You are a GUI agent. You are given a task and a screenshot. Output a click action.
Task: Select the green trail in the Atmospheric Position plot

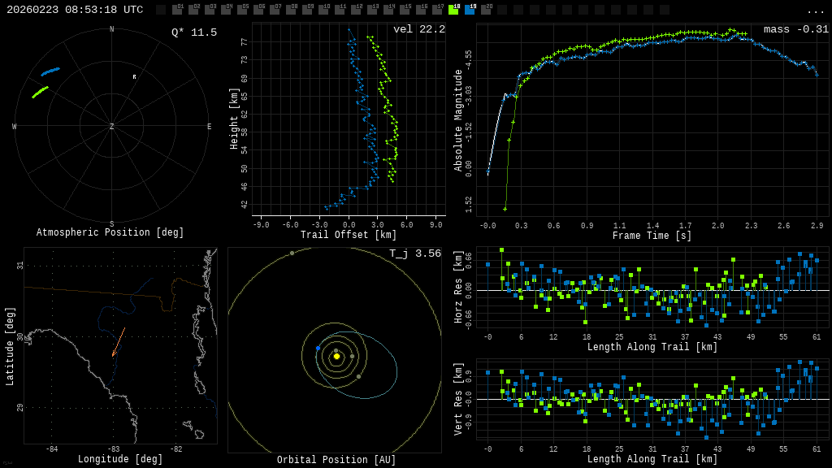40,92
